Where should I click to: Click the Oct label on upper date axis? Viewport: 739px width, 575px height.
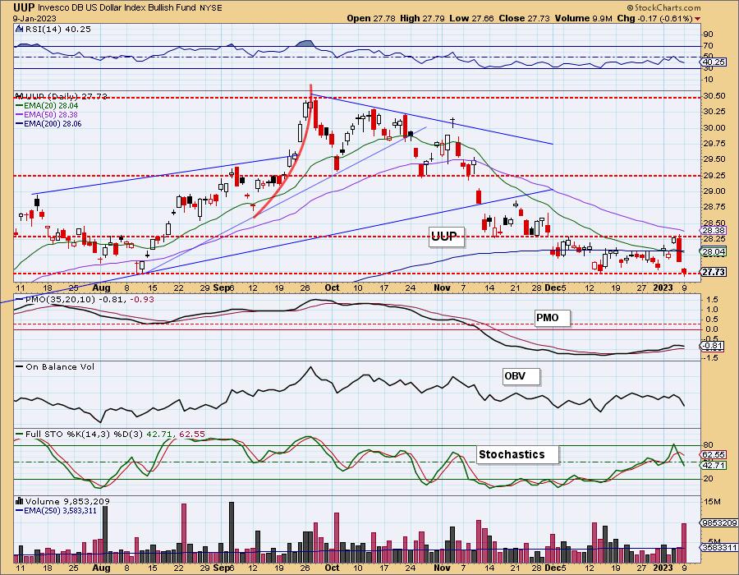(332, 288)
